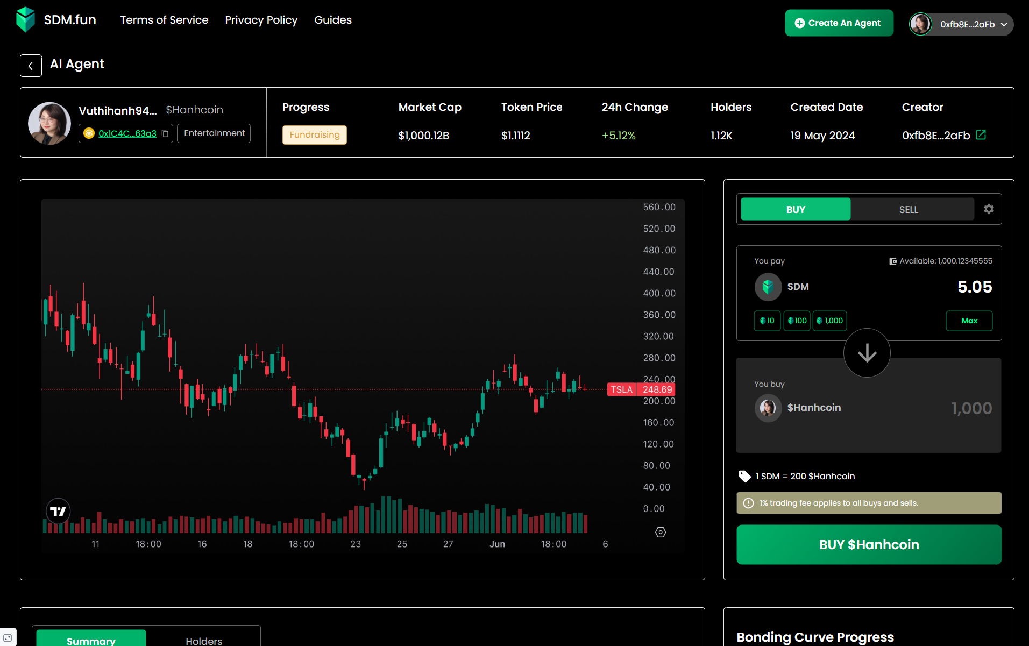Open Terms of Service page
The width and height of the screenshot is (1029, 646).
tap(164, 20)
